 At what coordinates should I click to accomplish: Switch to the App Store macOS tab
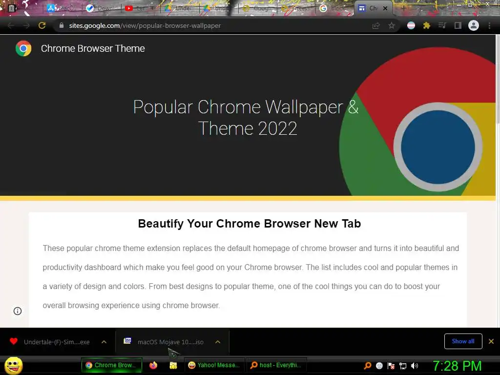pyautogui.click(x=61, y=8)
